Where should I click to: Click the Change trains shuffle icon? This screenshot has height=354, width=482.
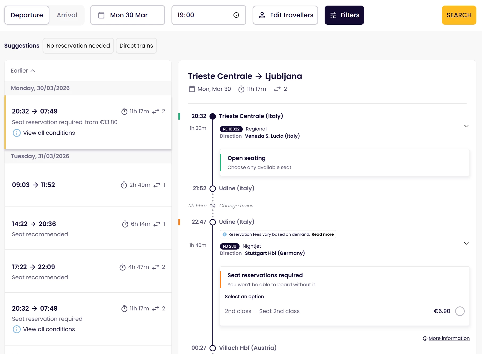click(212, 206)
